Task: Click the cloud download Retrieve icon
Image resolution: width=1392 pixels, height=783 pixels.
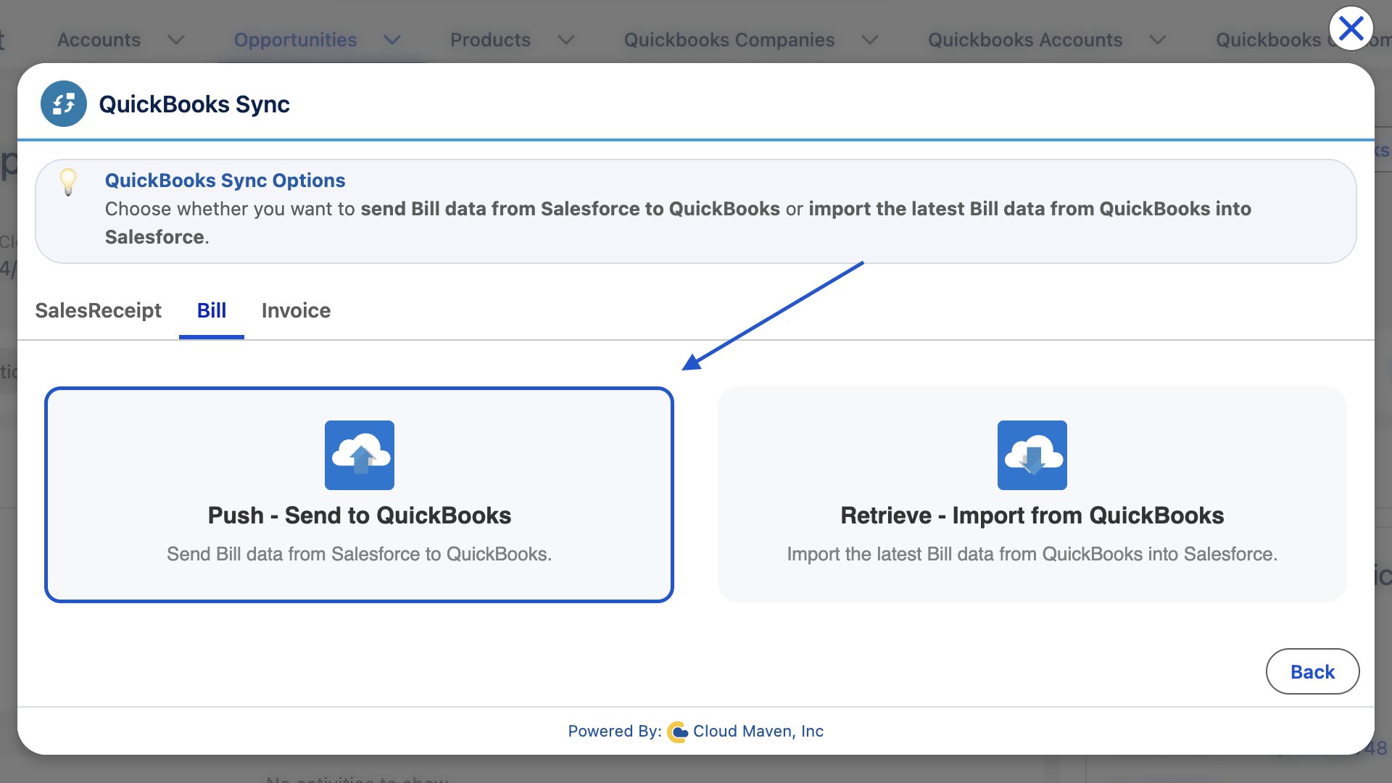Action: [x=1032, y=455]
